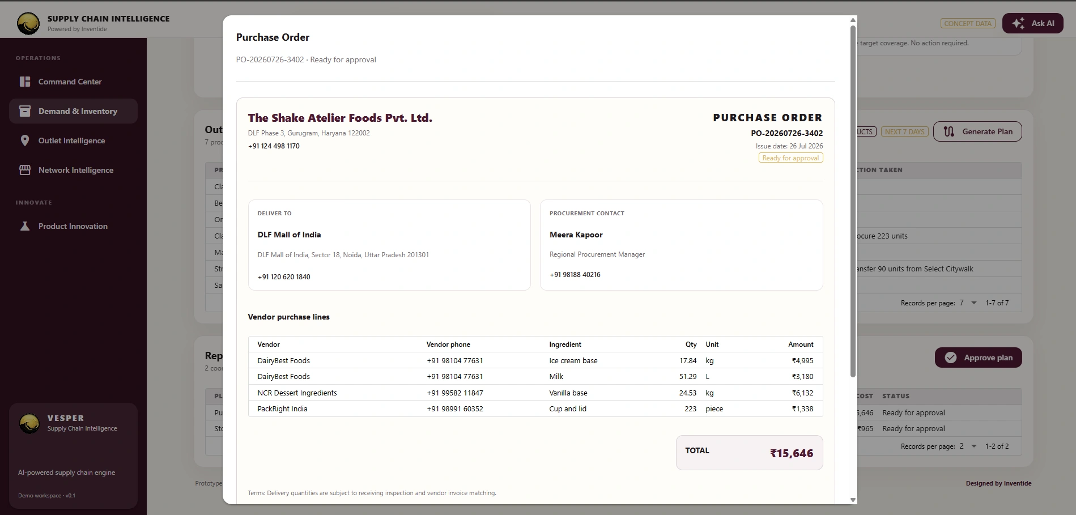1076x515 pixels.
Task: Click company phone +91 124 498 1170
Action: pos(274,146)
